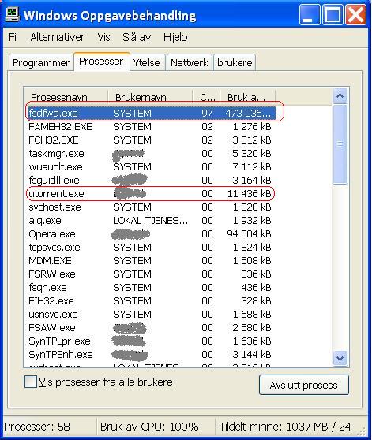
Task: Open the Alternativer menu
Action: 58,37
